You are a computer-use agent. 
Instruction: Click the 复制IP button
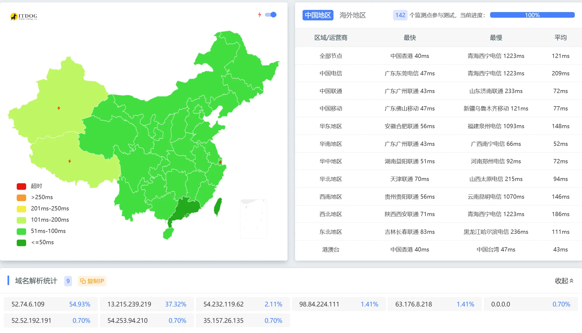click(x=92, y=281)
